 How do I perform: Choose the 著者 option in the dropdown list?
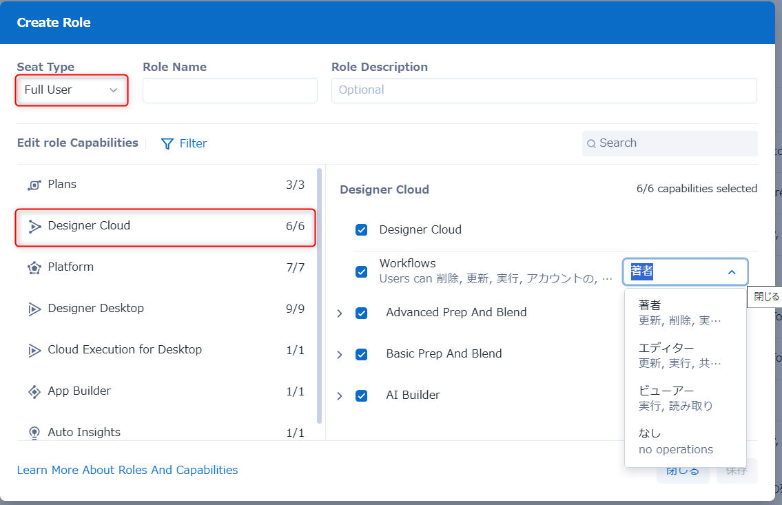[686, 313]
